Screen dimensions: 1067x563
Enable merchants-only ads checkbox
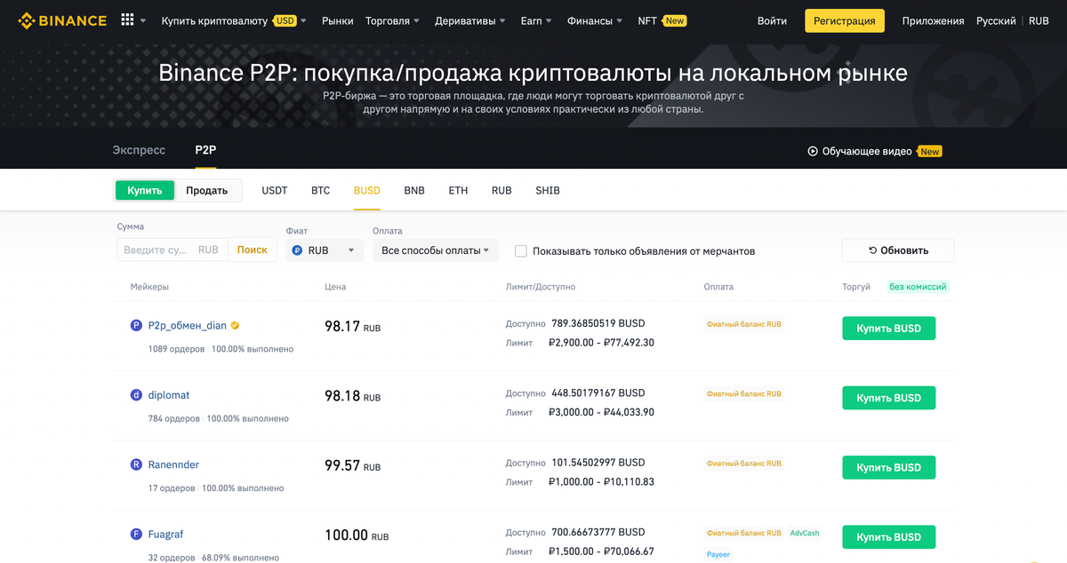tap(521, 251)
